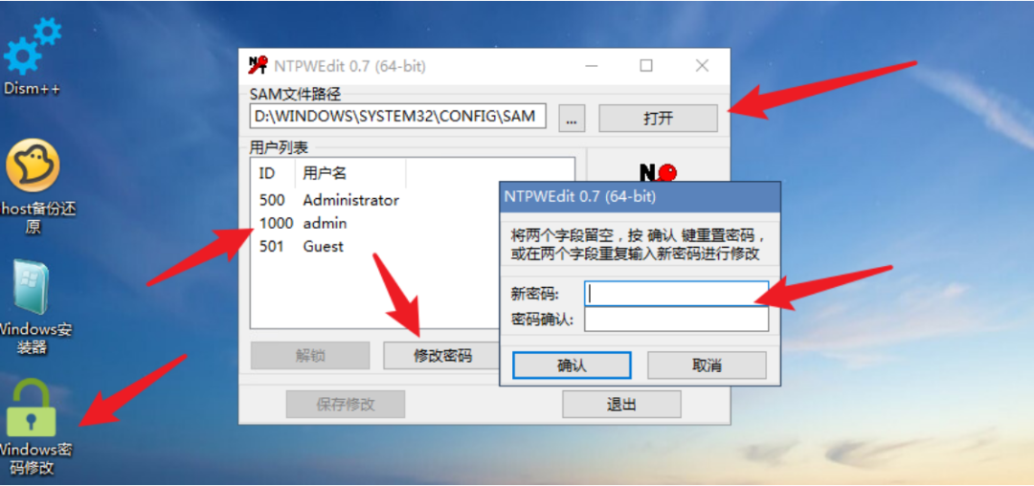Browse for SAM file with the ... button

(572, 119)
